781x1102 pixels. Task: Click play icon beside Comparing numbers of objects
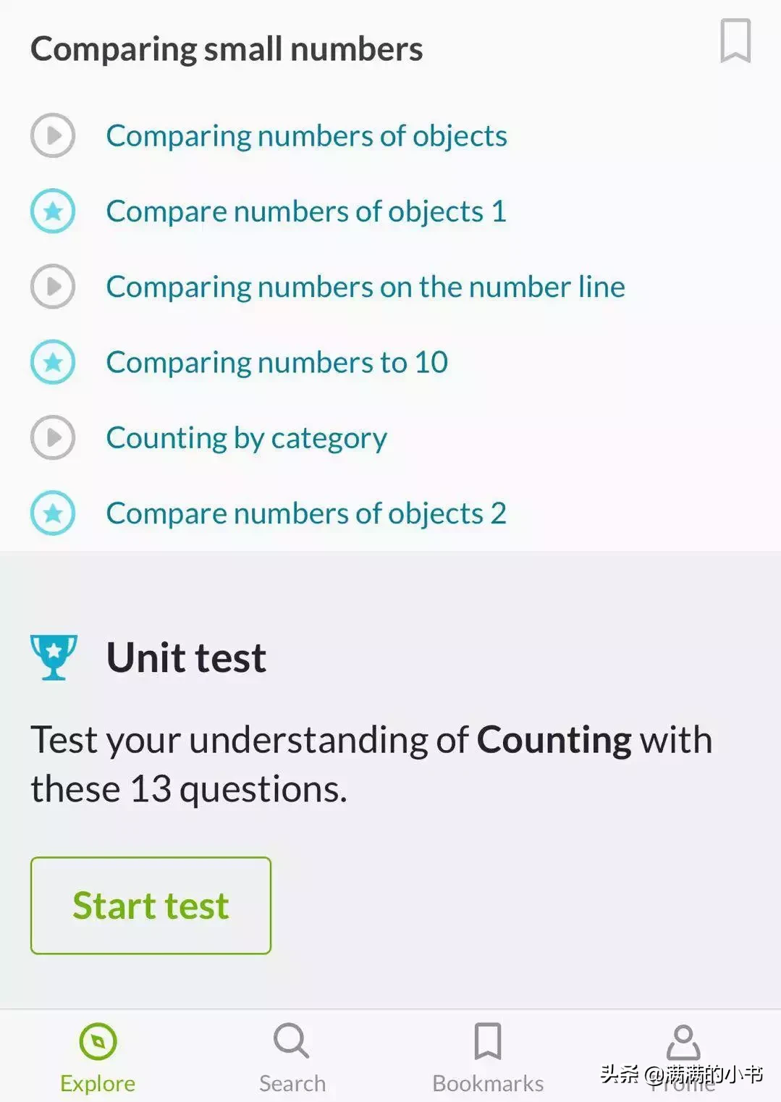click(53, 135)
